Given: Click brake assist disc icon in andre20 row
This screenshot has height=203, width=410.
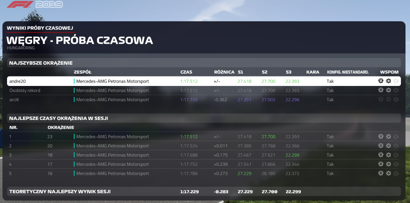Looking at the screenshot, I should 396,81.
